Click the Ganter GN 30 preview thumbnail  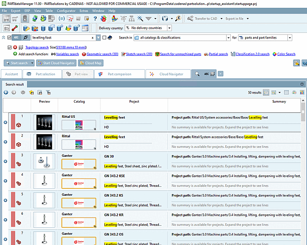point(44,161)
